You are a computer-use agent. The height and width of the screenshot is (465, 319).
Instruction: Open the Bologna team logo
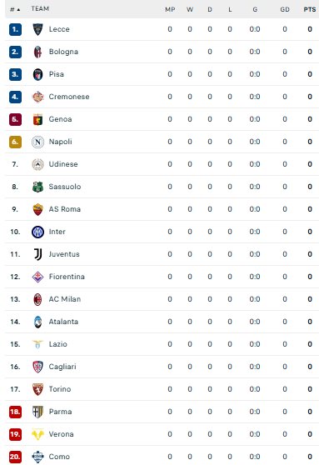tap(37, 52)
